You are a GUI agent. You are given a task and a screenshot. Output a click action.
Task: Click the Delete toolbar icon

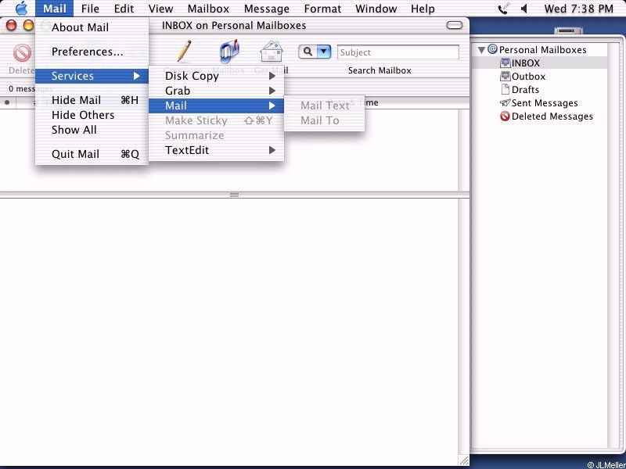point(22,53)
